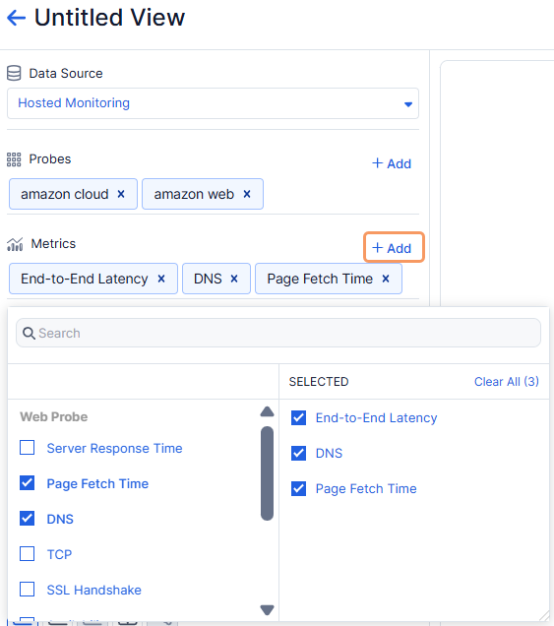The width and height of the screenshot is (554, 626).
Task: Uncheck DNS in the Web Probe list
Action: click(x=28, y=518)
